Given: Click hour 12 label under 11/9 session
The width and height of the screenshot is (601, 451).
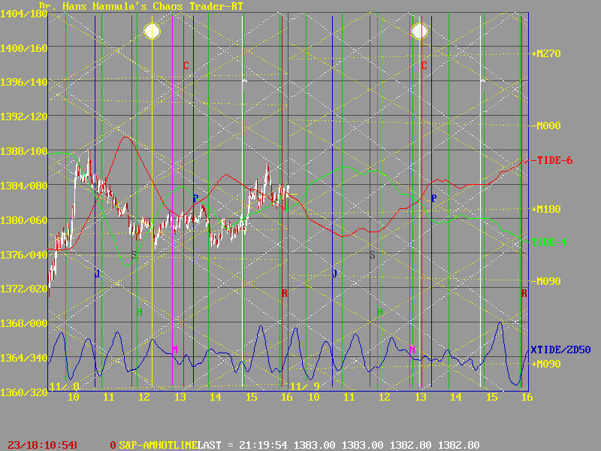Looking at the screenshot, I should (385, 397).
